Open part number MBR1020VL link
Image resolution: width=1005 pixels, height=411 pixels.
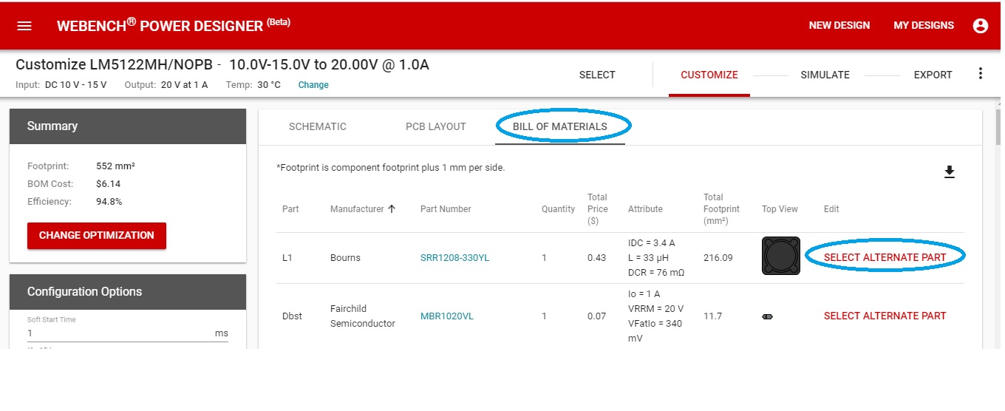pyautogui.click(x=447, y=316)
